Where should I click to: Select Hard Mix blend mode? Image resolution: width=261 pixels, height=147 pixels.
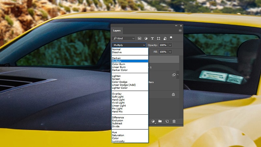point(130,112)
